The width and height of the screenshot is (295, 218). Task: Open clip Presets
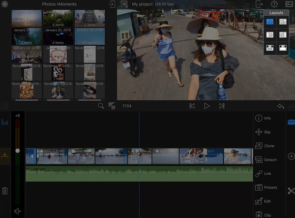(x=266, y=187)
